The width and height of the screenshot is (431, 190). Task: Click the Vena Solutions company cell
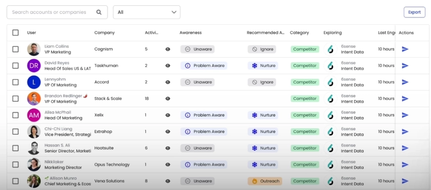[x=110, y=181]
